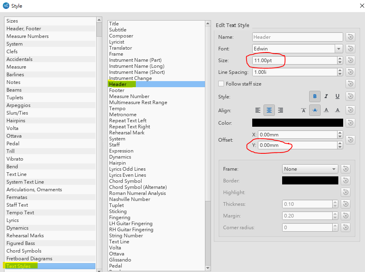
Task: Open the Chord Symbols category
Action: 50,251
